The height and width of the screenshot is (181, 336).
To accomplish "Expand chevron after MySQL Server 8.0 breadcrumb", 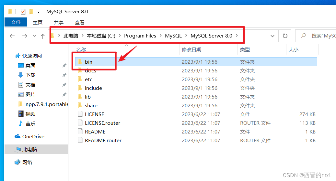I will (237, 36).
